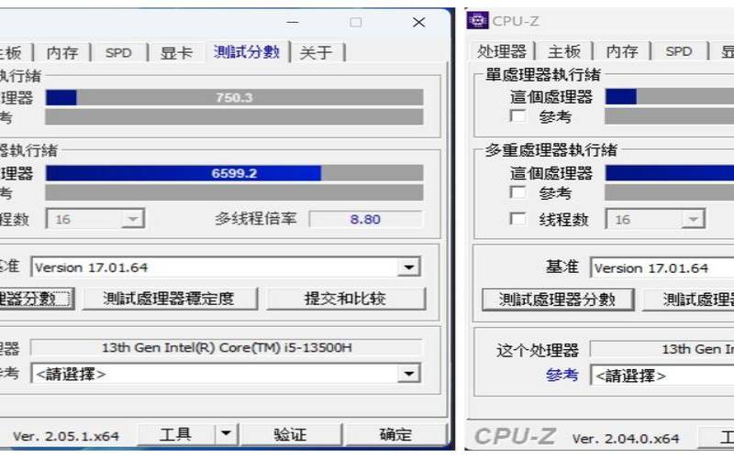This screenshot has height=458, width=734.
Task: Click single-thread score bar showing 750.3
Action: (234, 98)
